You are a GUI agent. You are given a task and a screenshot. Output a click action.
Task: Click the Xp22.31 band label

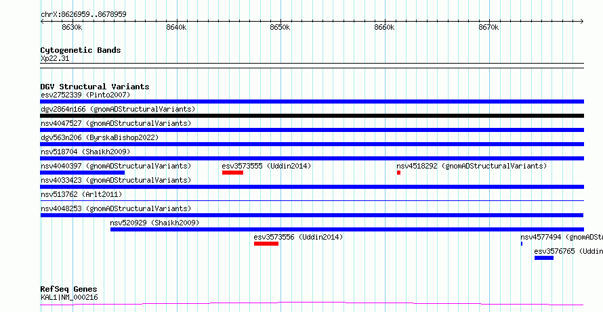click(x=55, y=59)
